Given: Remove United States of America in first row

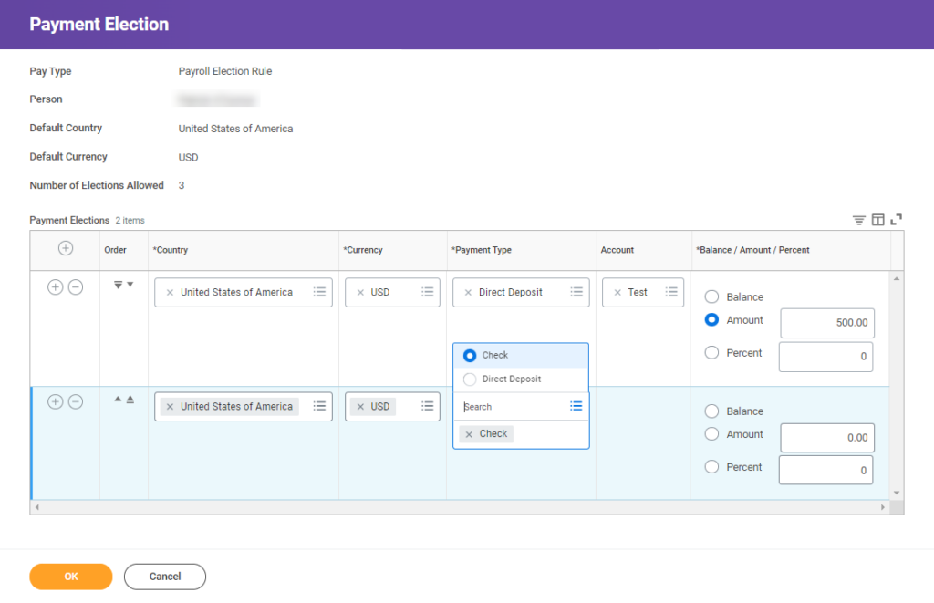Looking at the screenshot, I should coord(170,293).
